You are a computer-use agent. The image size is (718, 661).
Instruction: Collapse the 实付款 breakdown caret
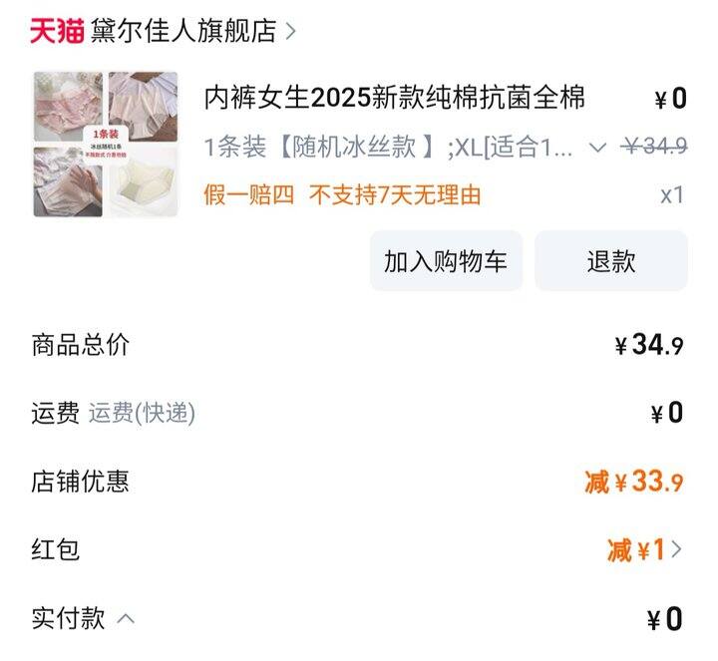[x=126, y=619]
